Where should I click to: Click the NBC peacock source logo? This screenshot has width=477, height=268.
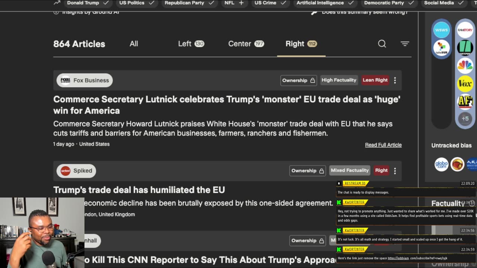(465, 66)
